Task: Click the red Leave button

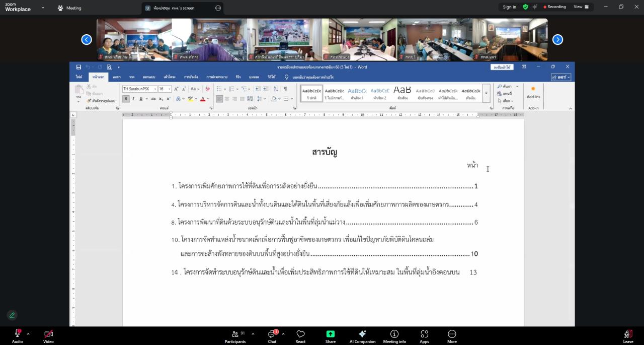Action: click(628, 335)
